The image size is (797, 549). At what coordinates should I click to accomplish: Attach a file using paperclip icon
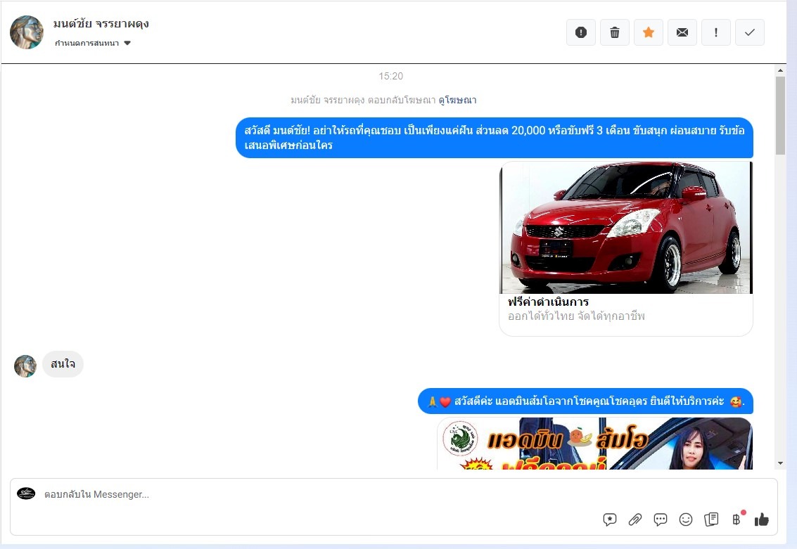point(635,519)
